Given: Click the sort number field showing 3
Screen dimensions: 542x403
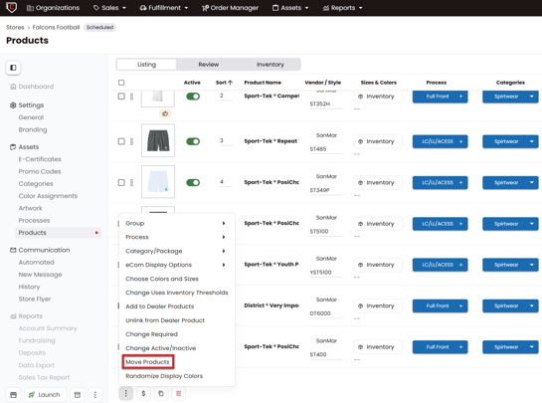Looking at the screenshot, I should point(225,140).
